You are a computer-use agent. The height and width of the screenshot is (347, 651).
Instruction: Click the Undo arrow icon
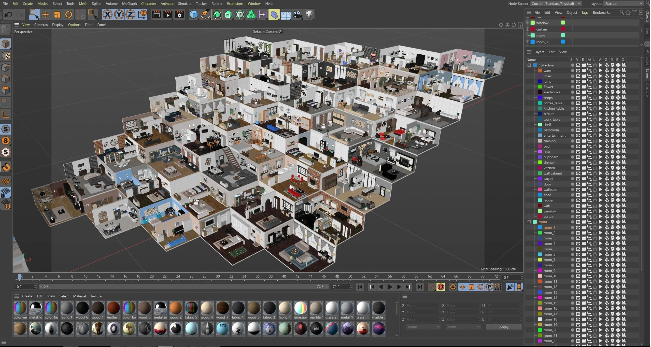[8, 15]
